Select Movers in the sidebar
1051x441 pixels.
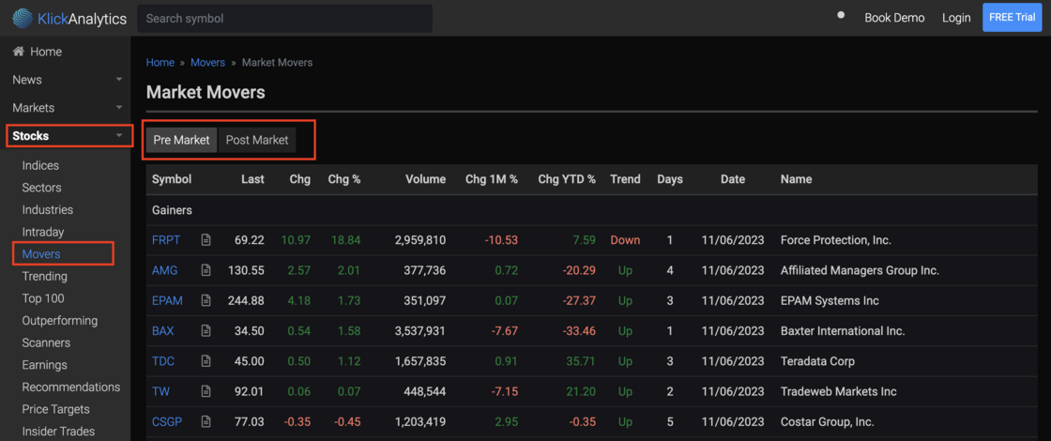pos(41,254)
